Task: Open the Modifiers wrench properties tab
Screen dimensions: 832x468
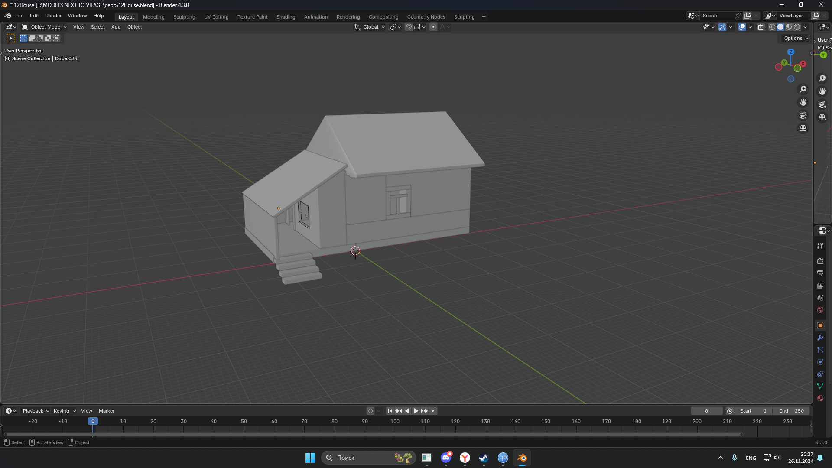Action: [820, 338]
